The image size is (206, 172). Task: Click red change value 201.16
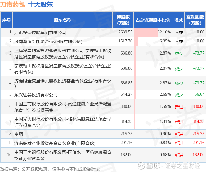click(x=198, y=143)
